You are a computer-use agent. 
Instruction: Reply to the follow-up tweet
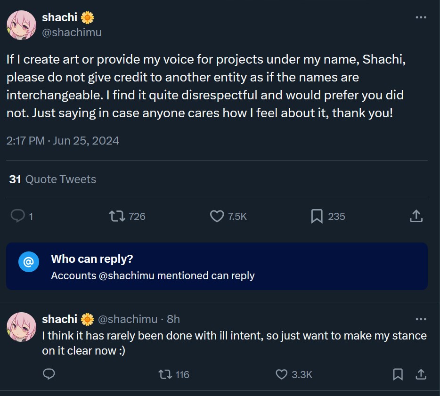pos(49,374)
